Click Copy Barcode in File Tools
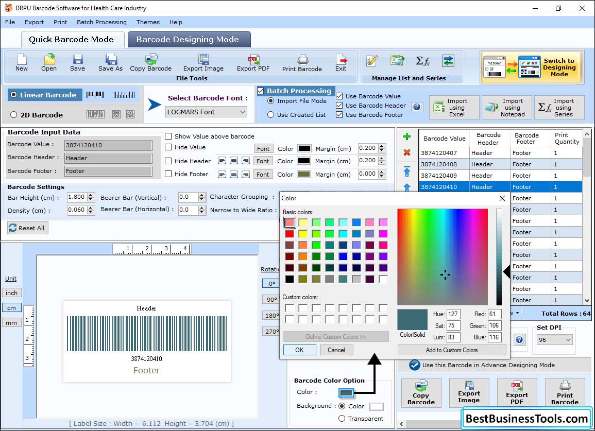 point(150,63)
